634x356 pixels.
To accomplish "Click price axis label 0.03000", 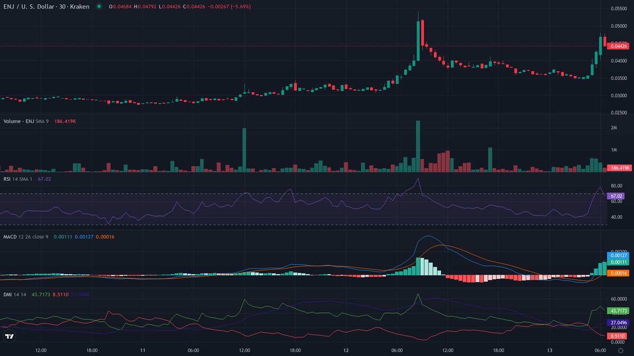I will coord(619,96).
